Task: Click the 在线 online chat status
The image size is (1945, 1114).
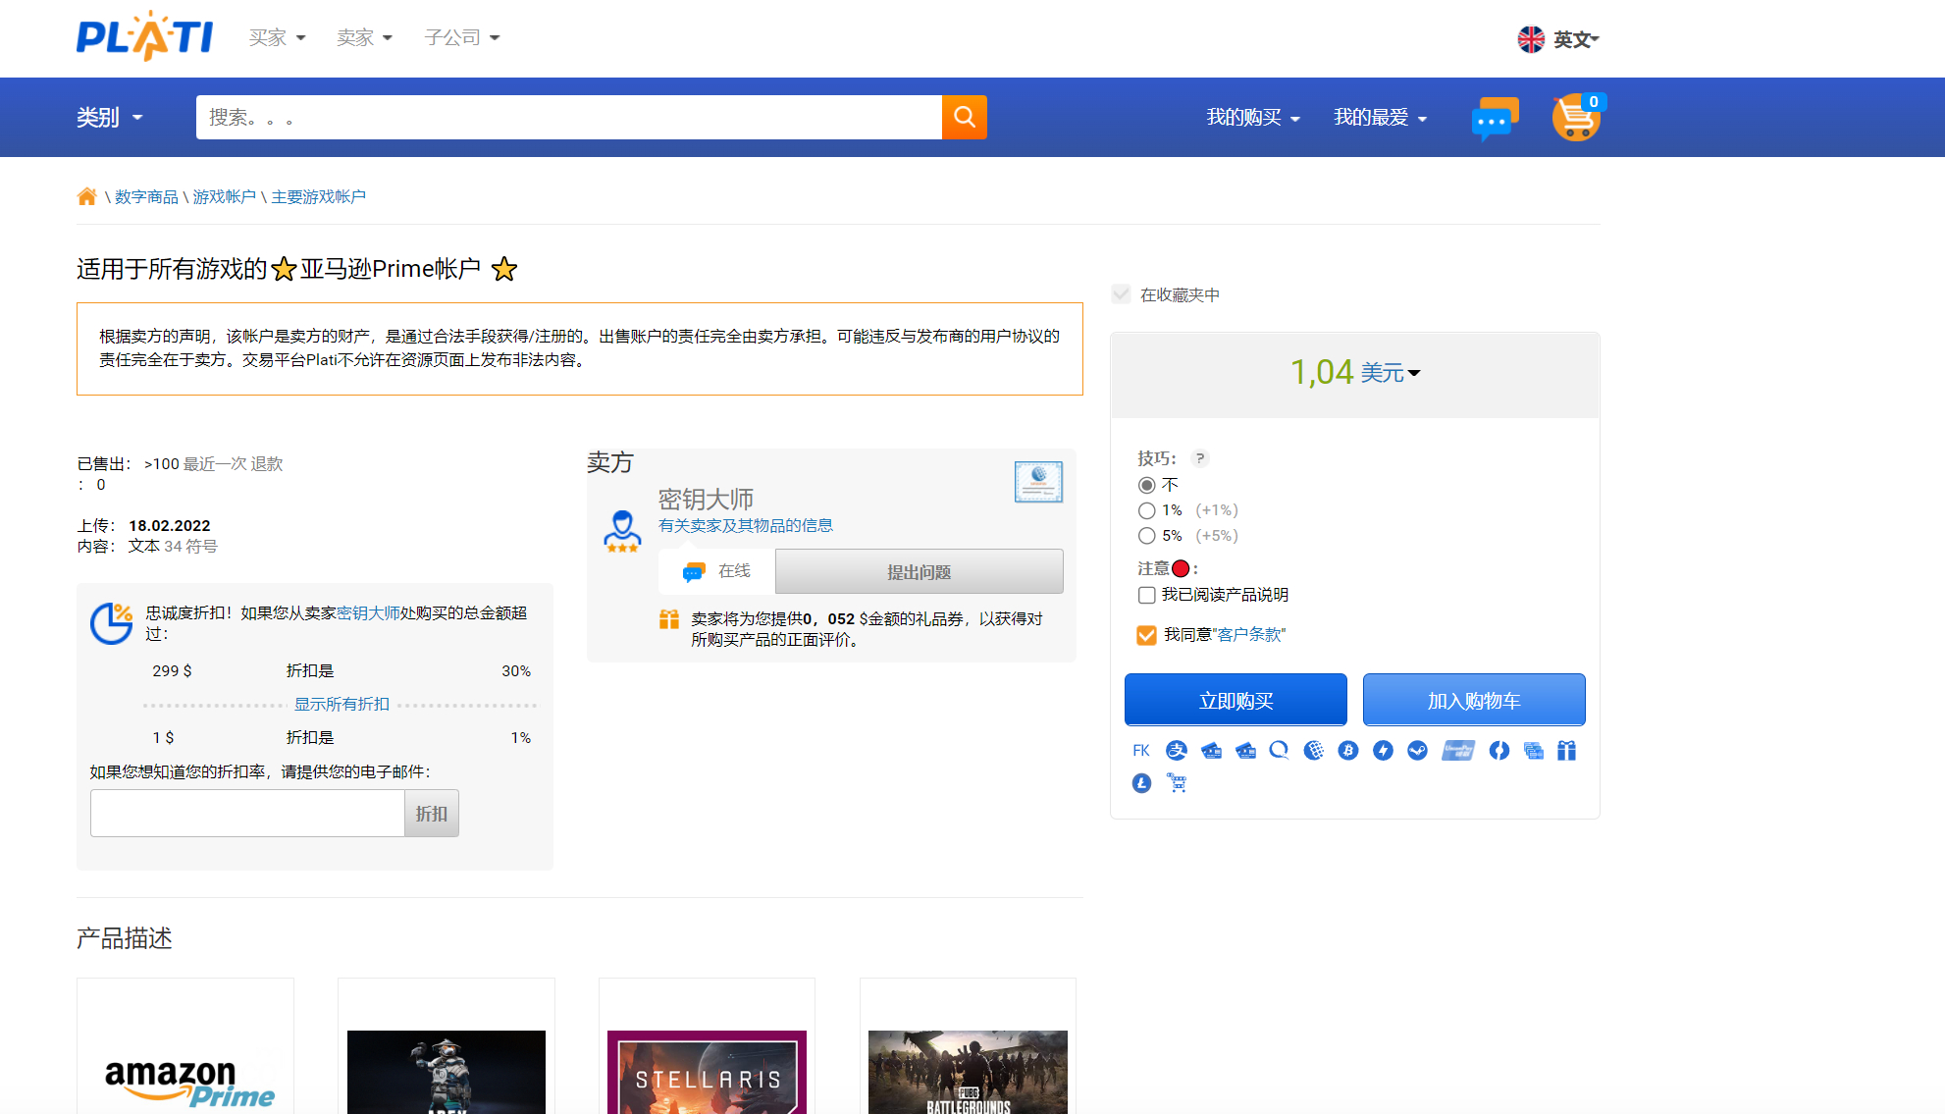Action: tap(716, 571)
